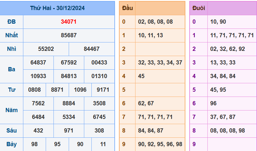Click the Sáu prize number 432
This screenshot has height=151, width=257.
tap(38, 131)
